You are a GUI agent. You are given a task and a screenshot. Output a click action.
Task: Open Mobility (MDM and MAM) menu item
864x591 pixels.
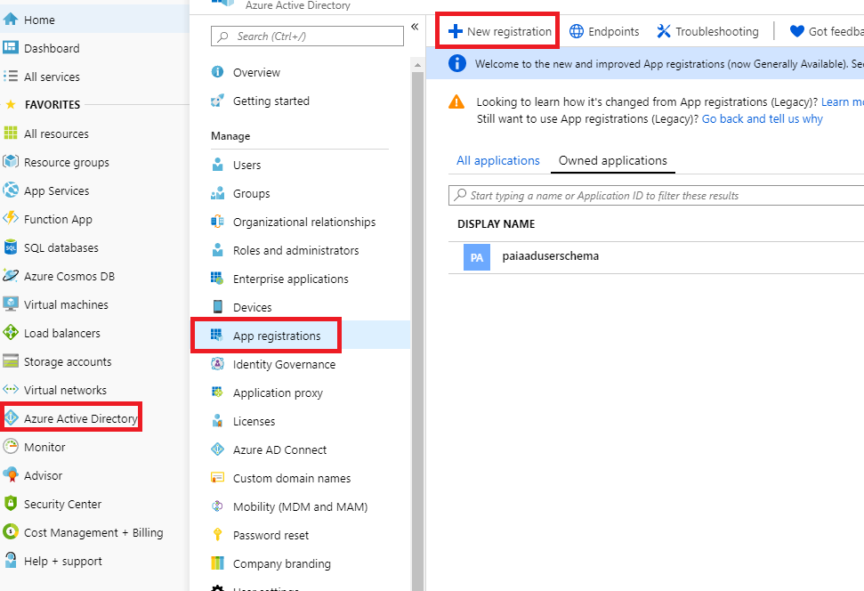point(300,506)
